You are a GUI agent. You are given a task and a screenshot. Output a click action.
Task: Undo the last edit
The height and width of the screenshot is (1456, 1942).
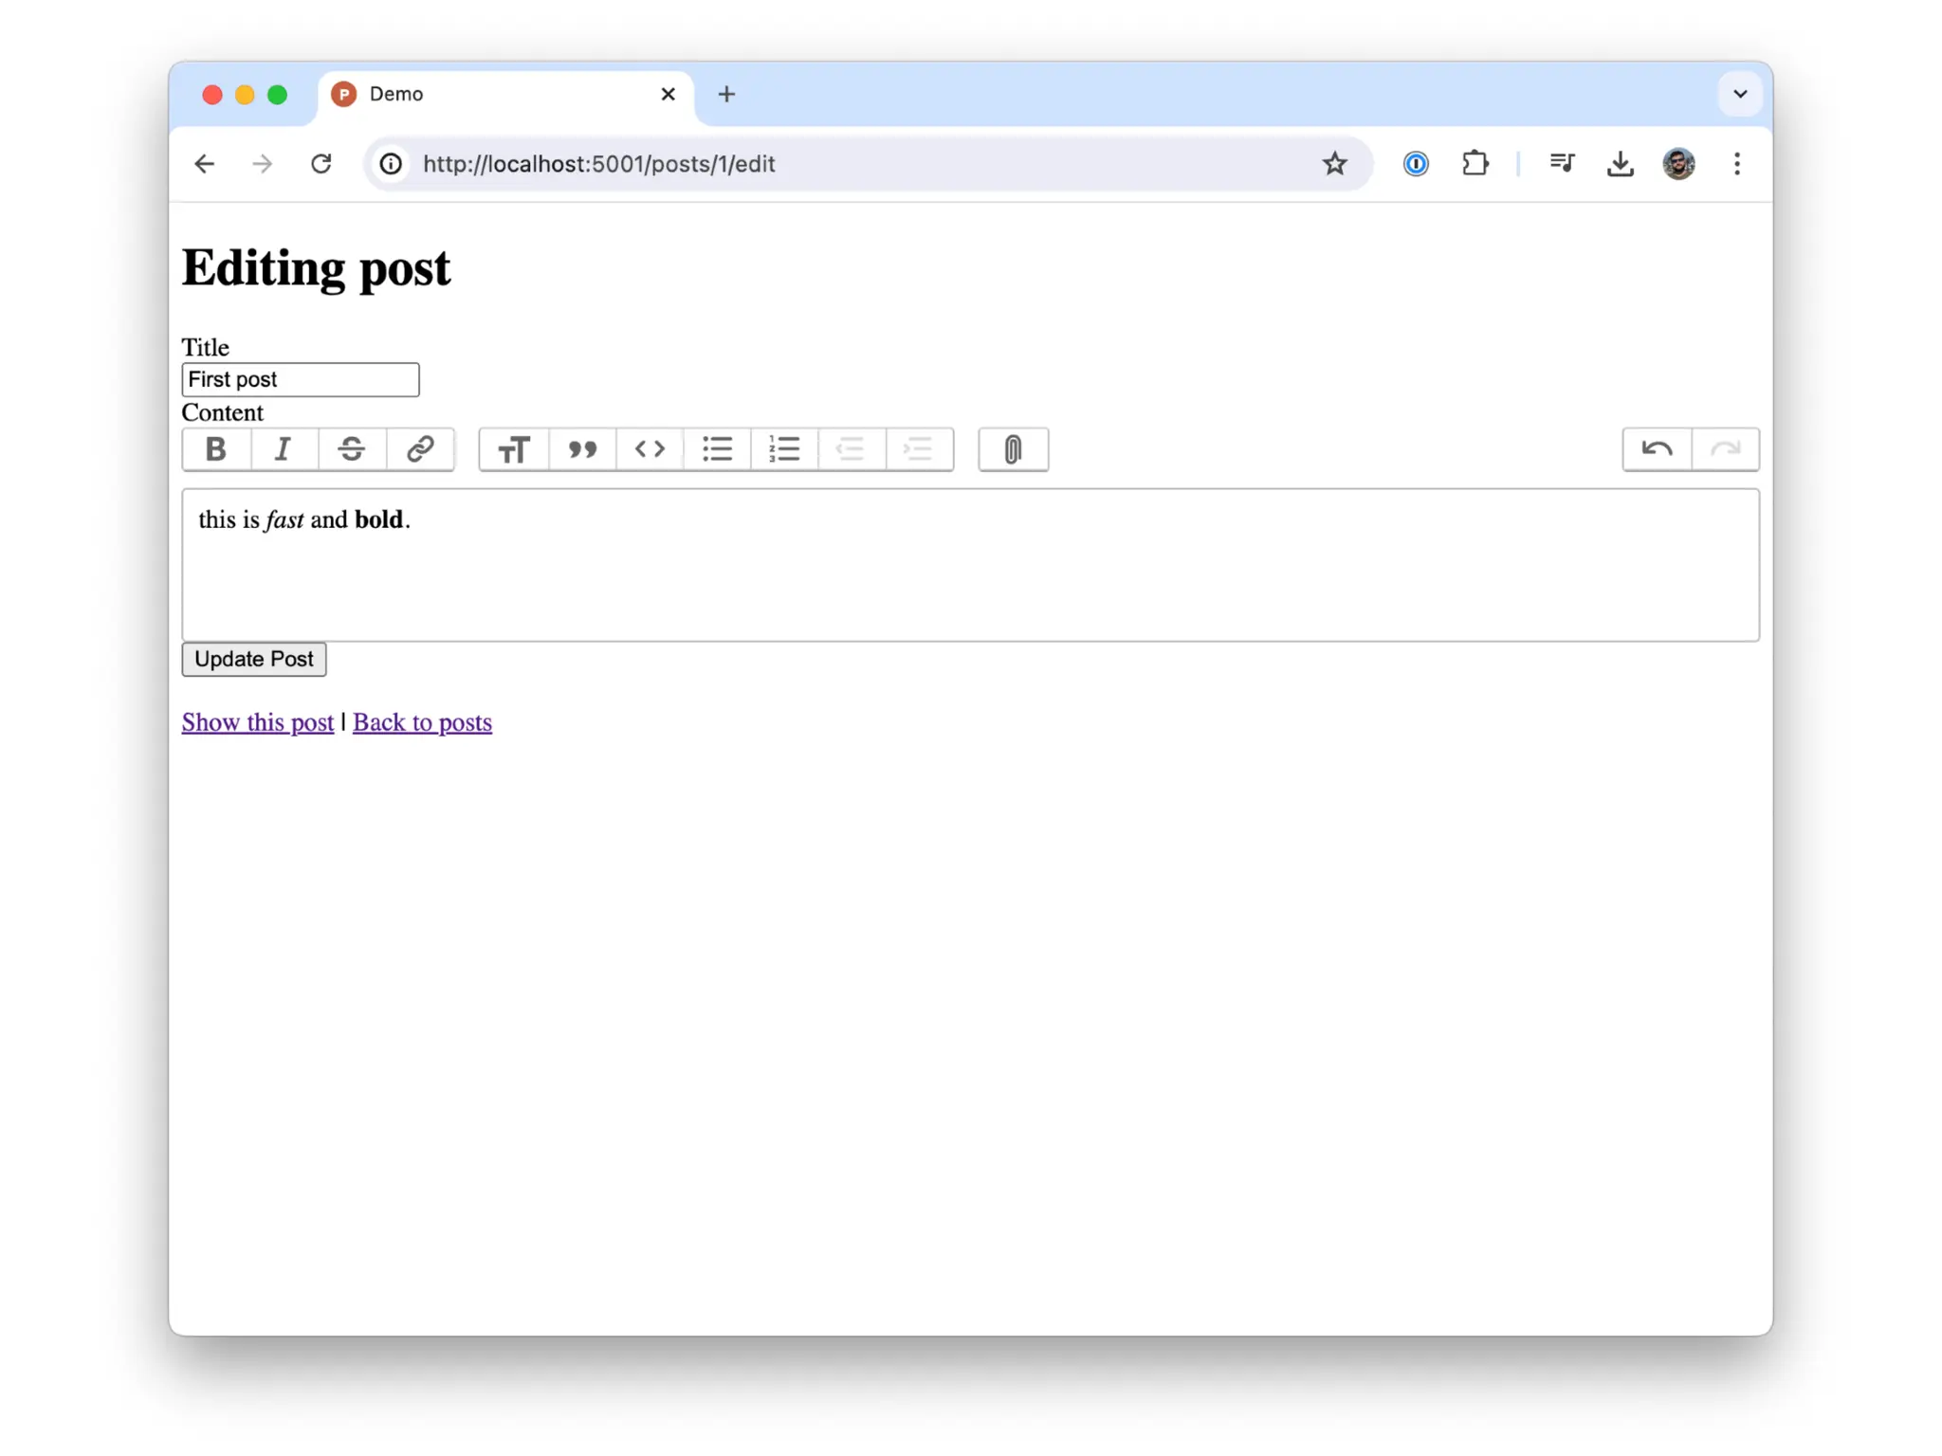[x=1657, y=449]
